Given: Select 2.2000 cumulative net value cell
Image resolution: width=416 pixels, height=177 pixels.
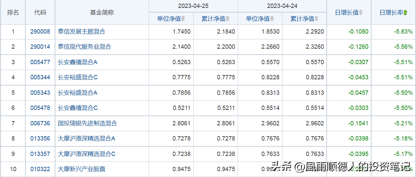Looking at the screenshot, I should point(226,47).
